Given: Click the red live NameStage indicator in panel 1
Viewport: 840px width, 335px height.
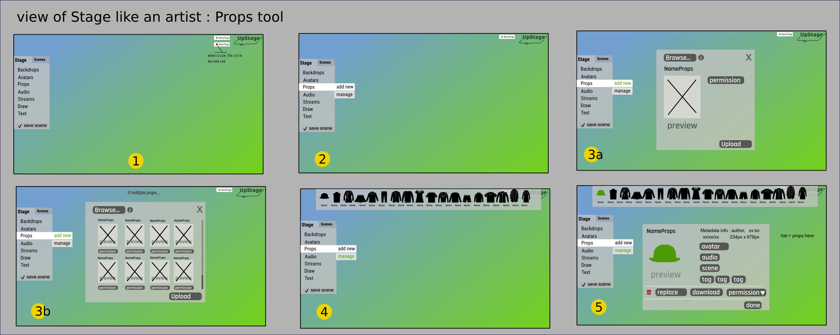Looking at the screenshot, I should (x=222, y=44).
